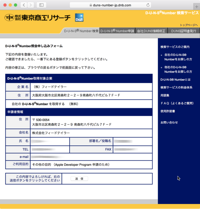Click postal code 〒530-0054
Screen dimensions: 200x209
(41, 120)
